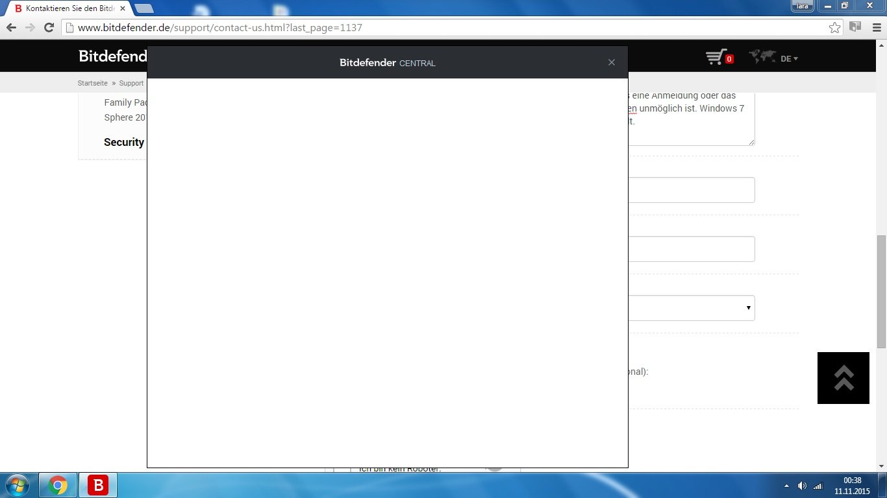Open the Chrome menu

pos(876,27)
